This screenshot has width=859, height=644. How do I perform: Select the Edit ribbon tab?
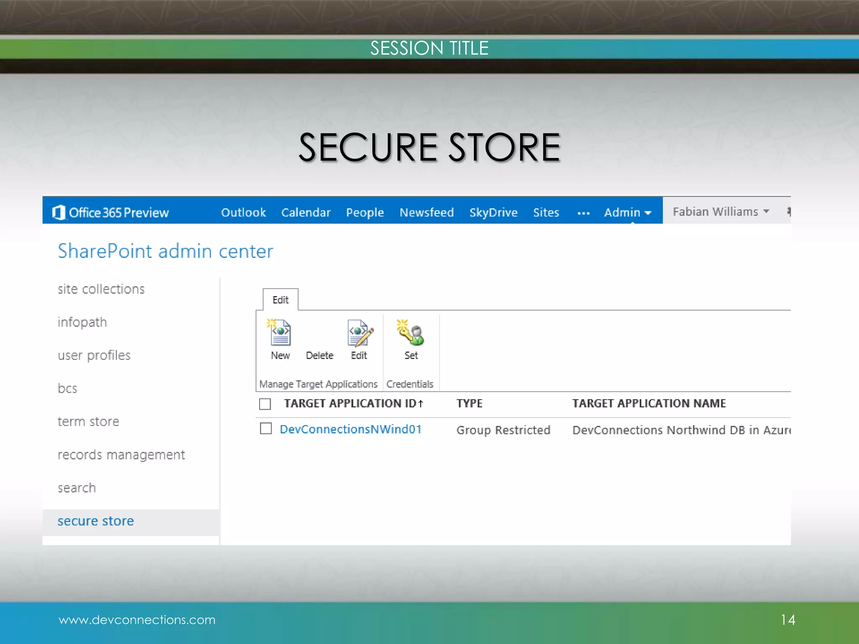[281, 300]
